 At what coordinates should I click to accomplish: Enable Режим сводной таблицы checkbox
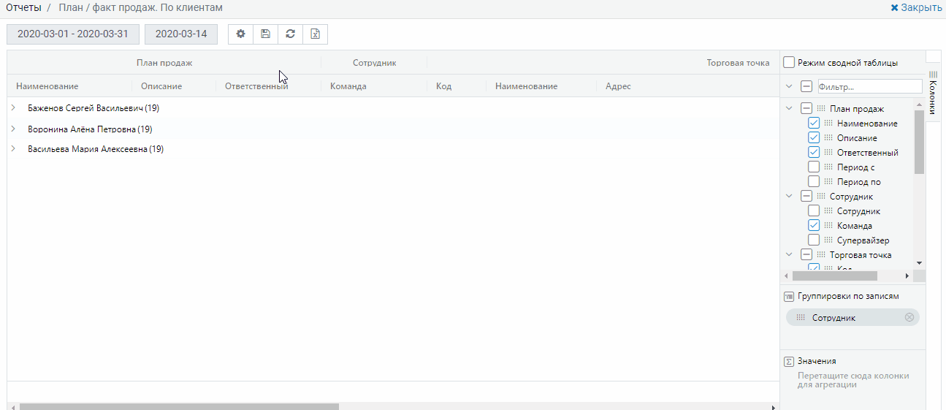[789, 63]
